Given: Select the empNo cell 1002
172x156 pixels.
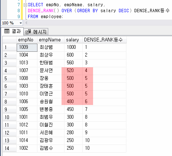Looking at the screenshot, I should coord(27,148).
